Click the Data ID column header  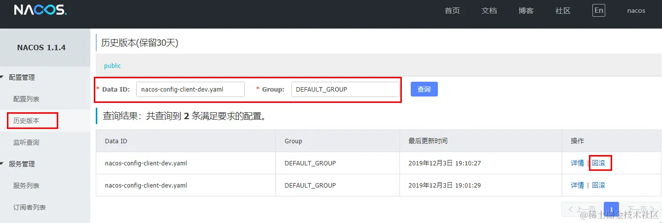[x=186, y=141]
